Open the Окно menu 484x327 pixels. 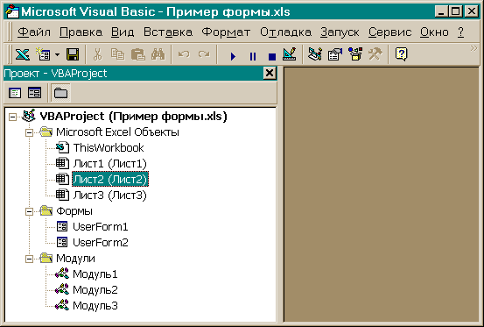point(434,32)
